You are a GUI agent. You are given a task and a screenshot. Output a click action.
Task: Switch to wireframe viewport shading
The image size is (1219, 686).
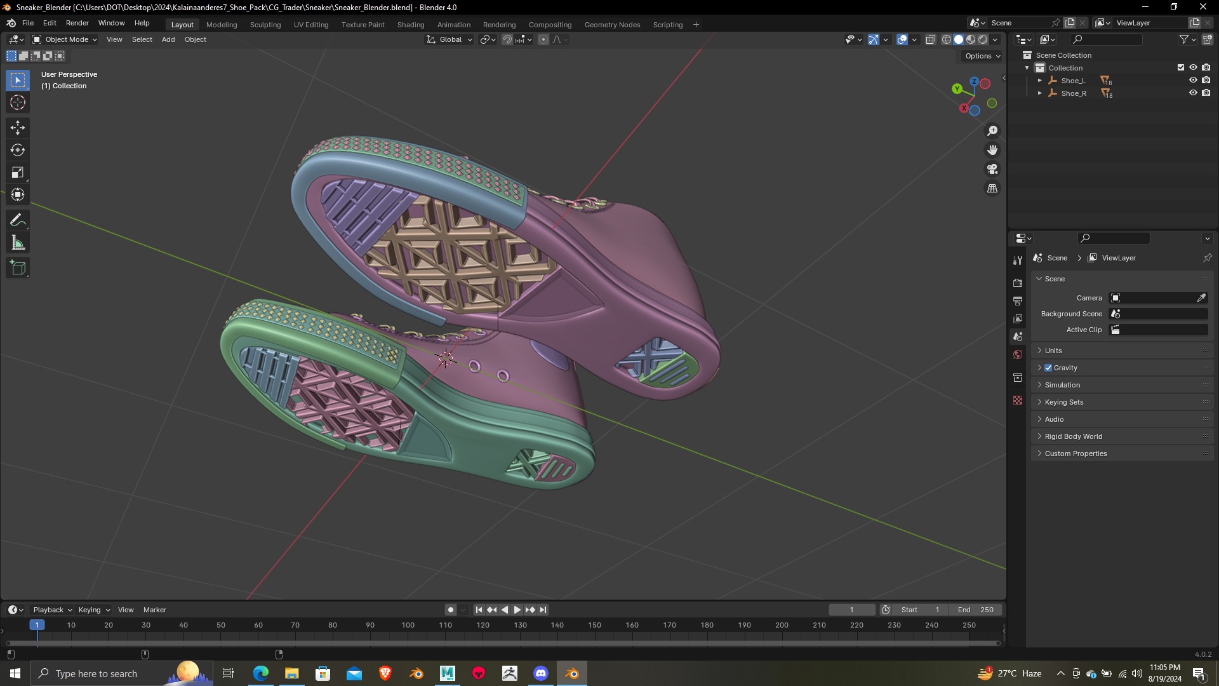click(x=946, y=39)
